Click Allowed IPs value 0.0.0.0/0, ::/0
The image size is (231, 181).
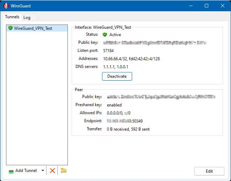tap(119, 113)
